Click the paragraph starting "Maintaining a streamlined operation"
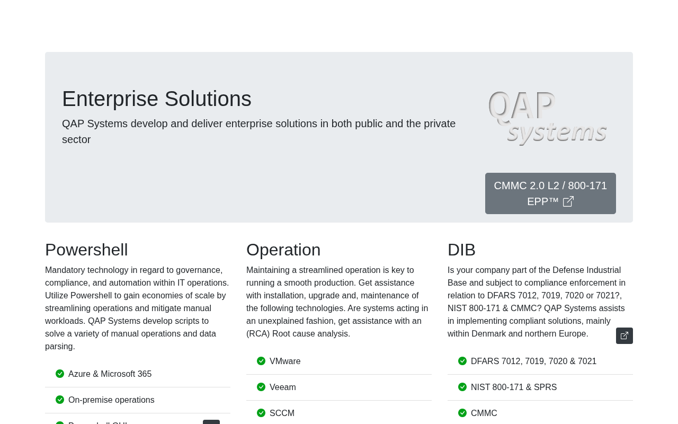The height and width of the screenshot is (424, 678). pyautogui.click(x=338, y=302)
